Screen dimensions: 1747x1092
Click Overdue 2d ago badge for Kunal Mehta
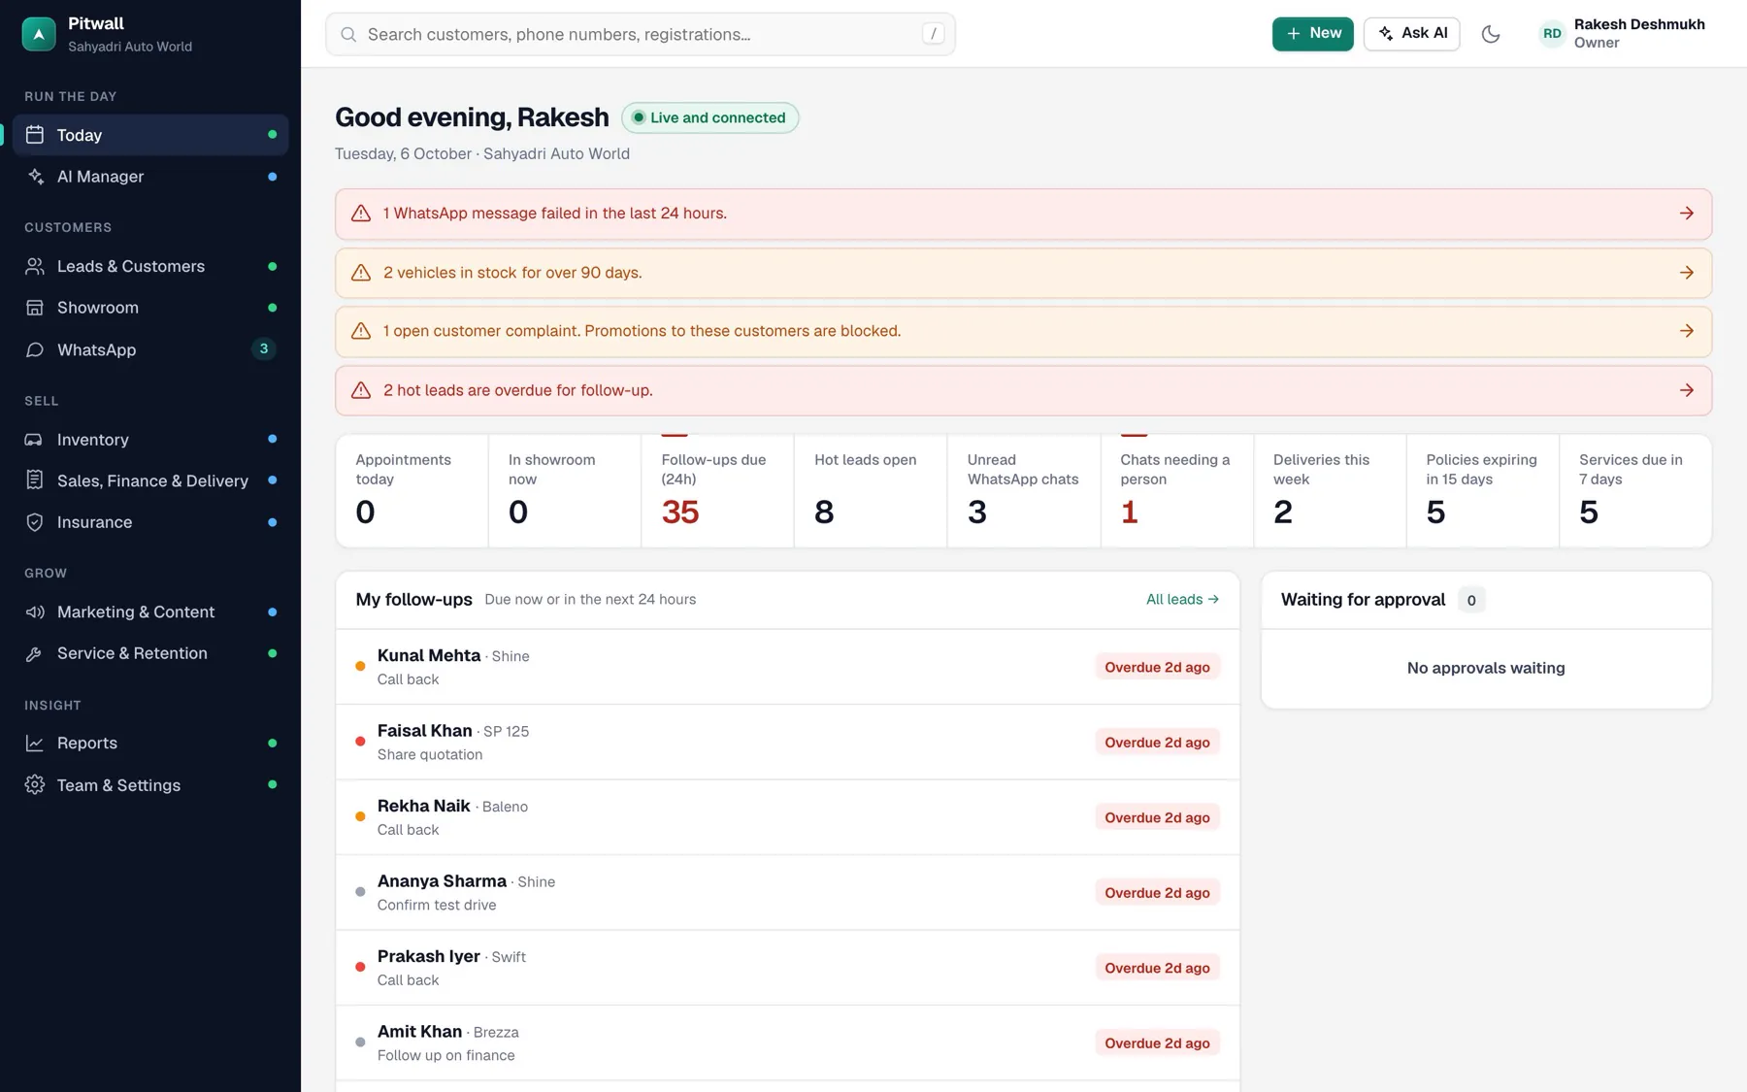[x=1157, y=667]
